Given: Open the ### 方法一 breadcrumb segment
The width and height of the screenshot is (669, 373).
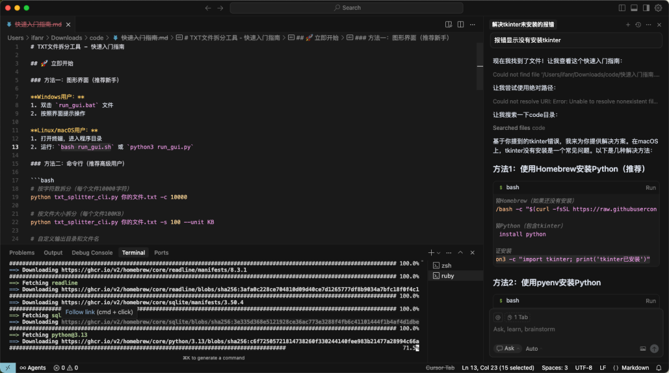Looking at the screenshot, I should (398, 38).
